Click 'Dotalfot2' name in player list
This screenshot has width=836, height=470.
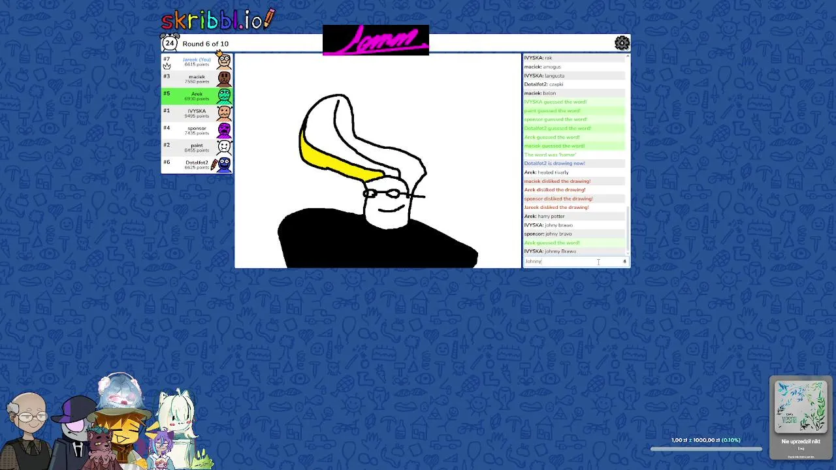[x=197, y=162]
